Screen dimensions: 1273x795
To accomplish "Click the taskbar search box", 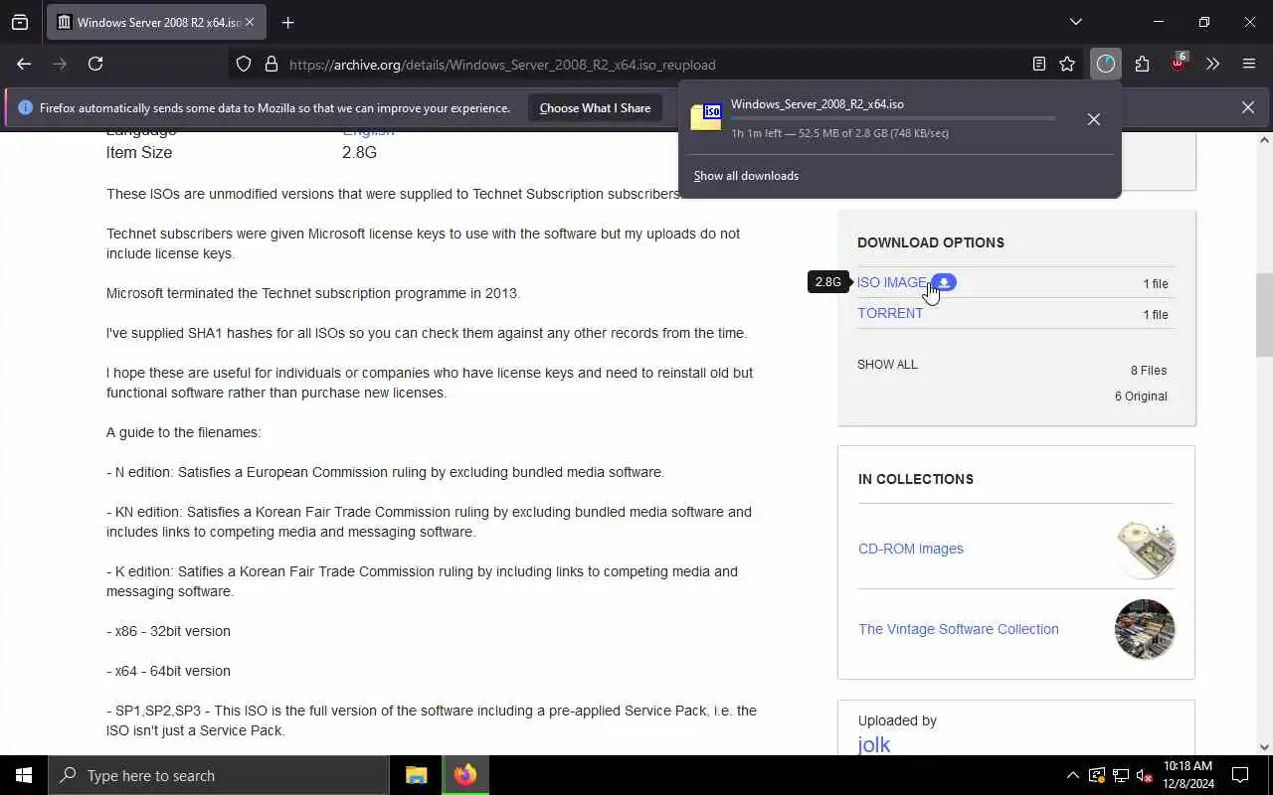I will point(219,775).
